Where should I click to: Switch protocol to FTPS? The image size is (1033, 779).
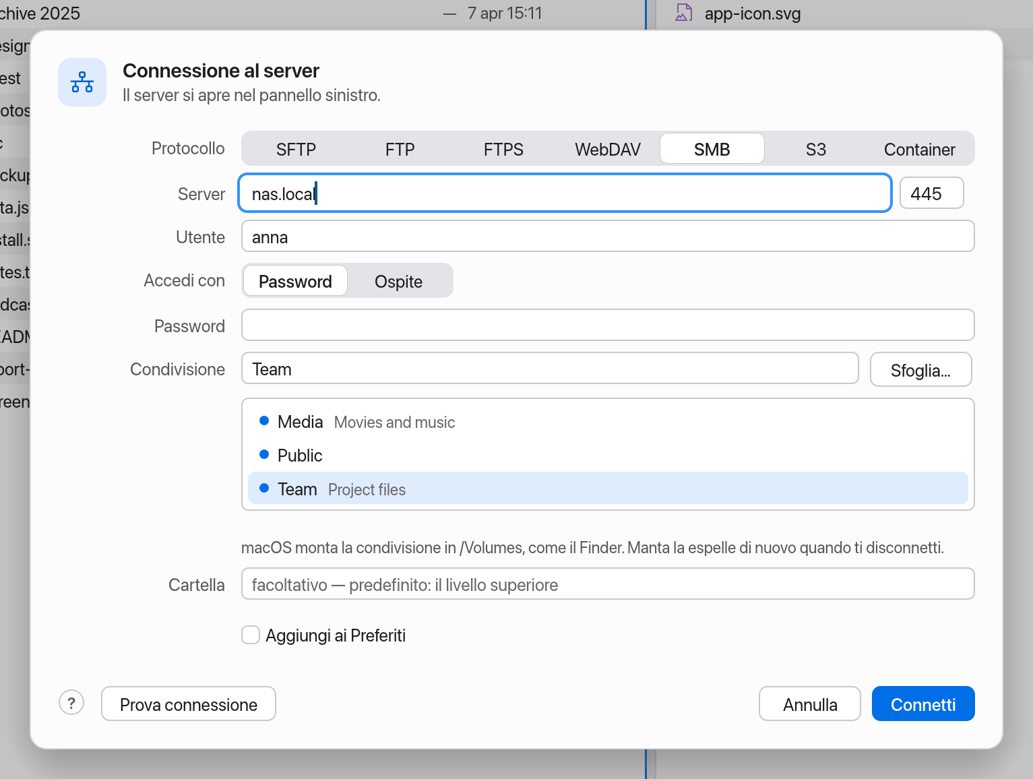pyautogui.click(x=503, y=149)
